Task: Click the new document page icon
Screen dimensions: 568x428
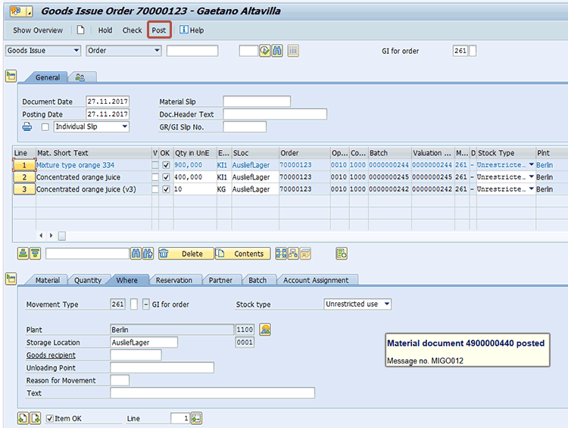Action: click(80, 30)
